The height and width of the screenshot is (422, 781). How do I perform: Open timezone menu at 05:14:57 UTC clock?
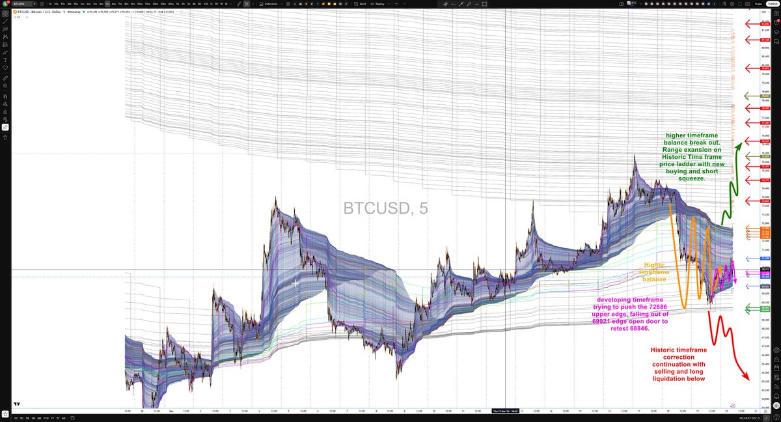[748, 418]
